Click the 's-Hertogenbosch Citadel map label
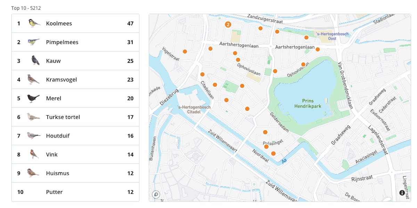Screen dimensions: 417x208 (x=194, y=109)
